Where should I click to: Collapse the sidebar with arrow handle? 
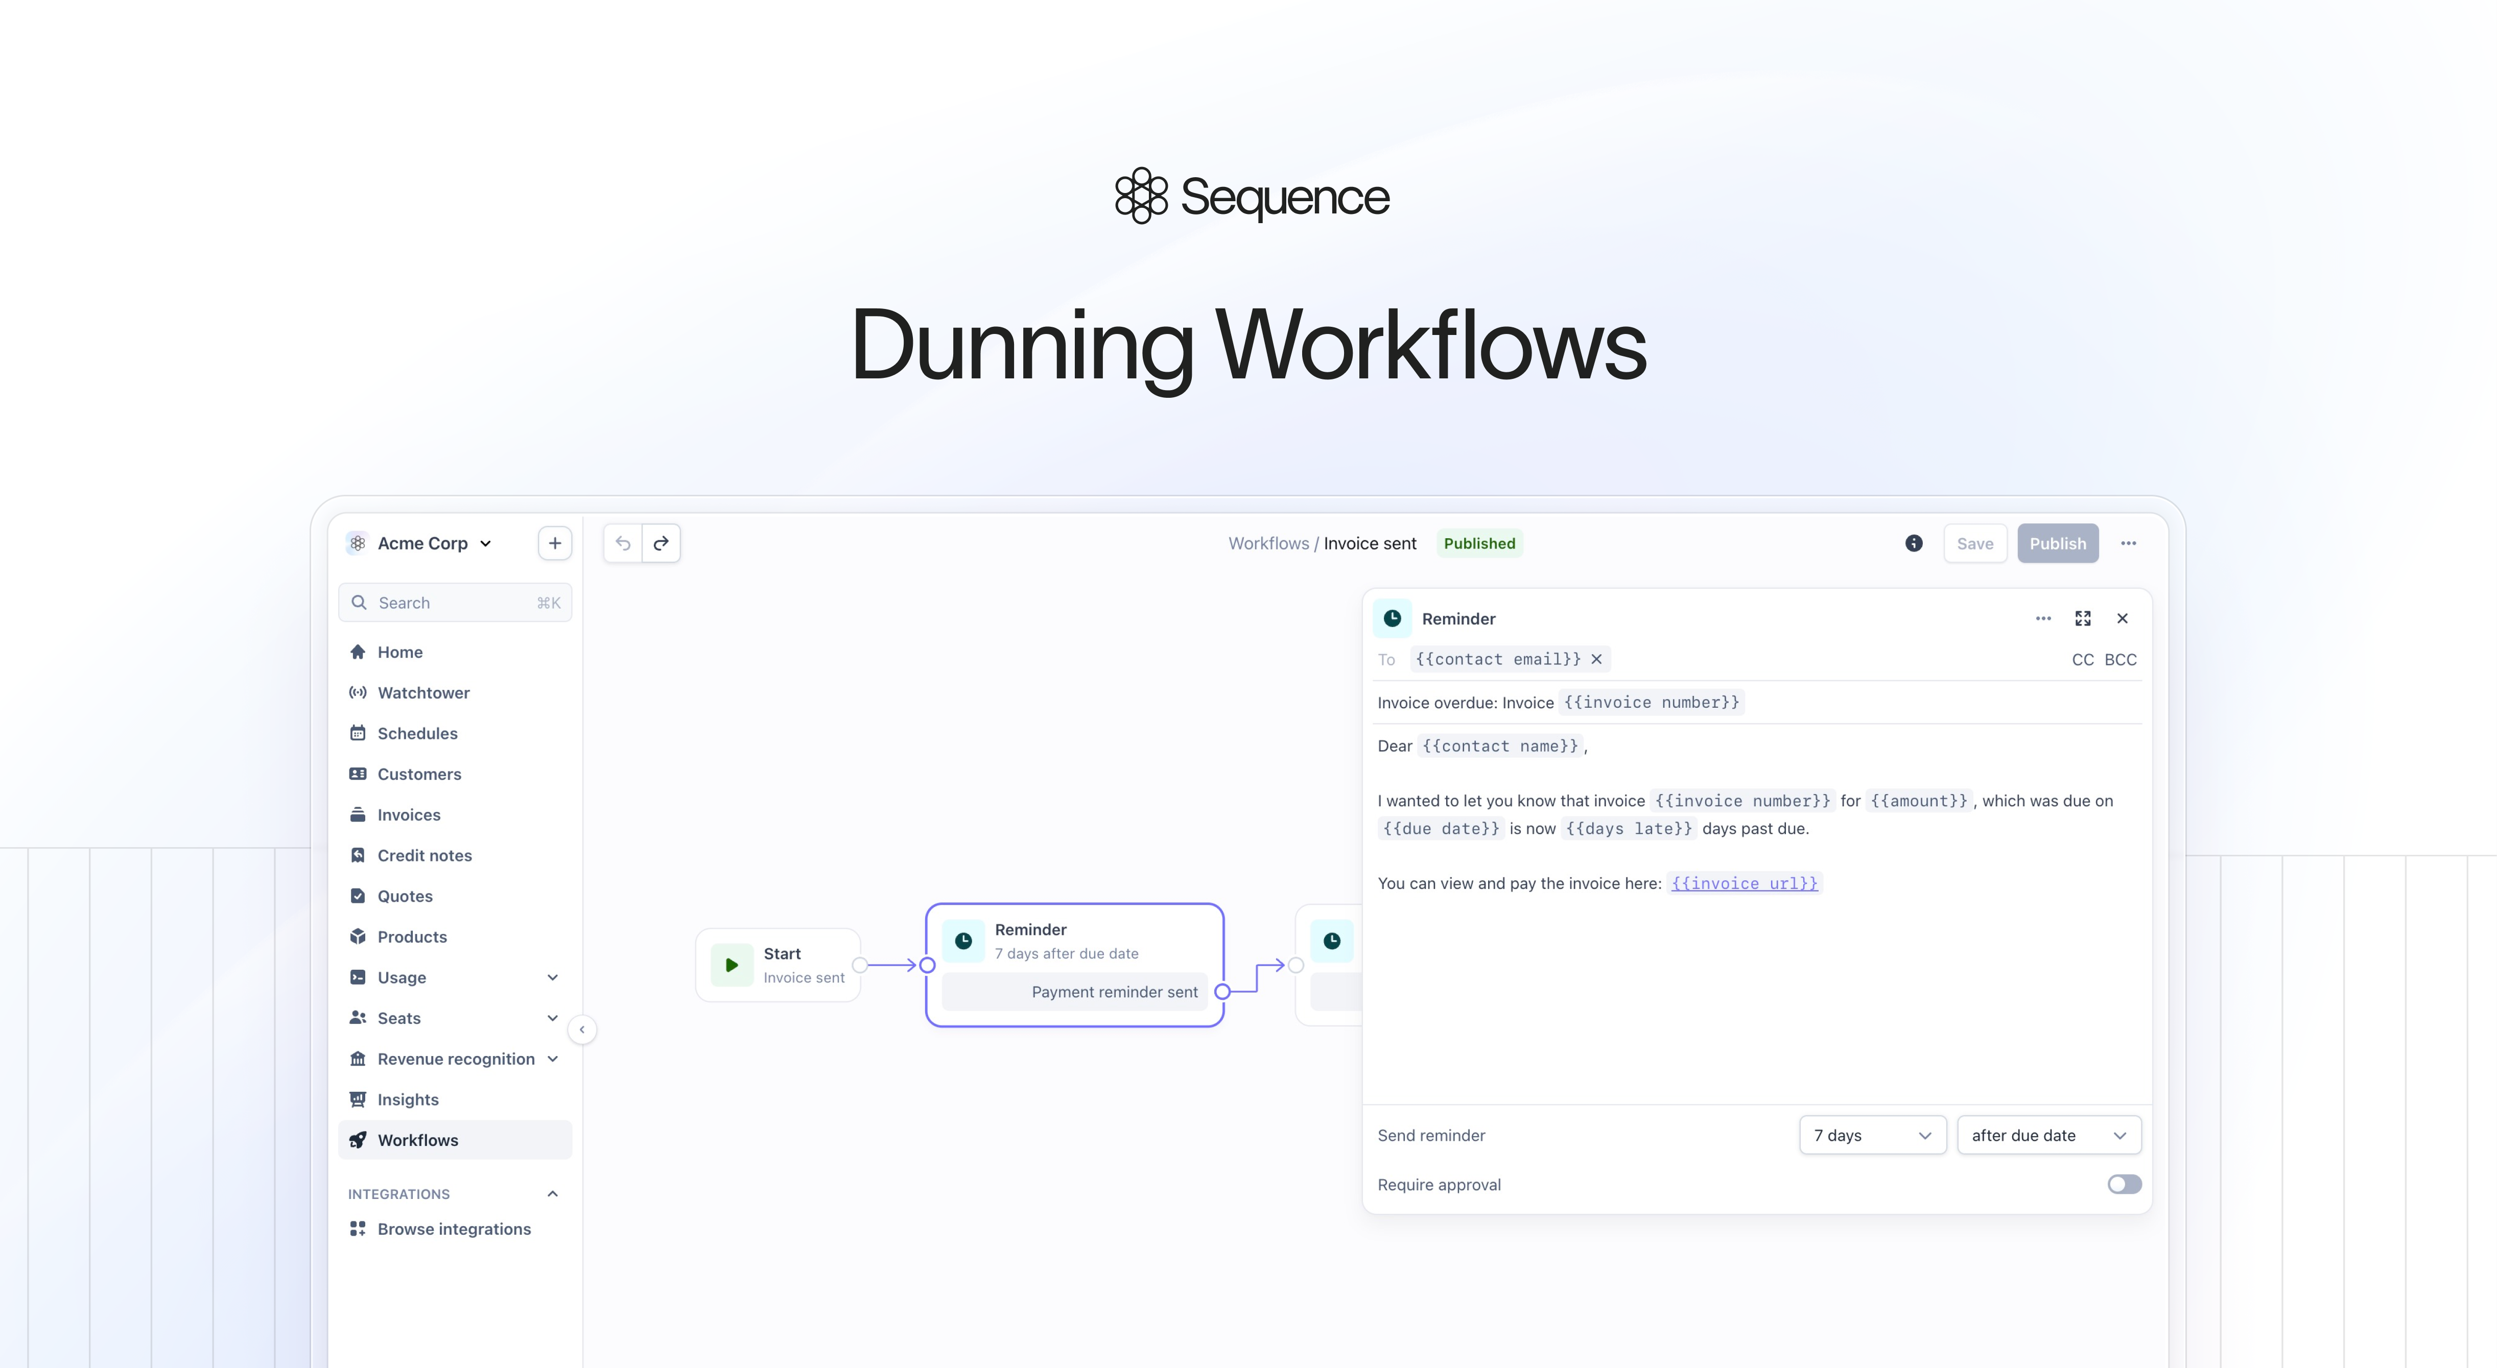click(x=582, y=1029)
